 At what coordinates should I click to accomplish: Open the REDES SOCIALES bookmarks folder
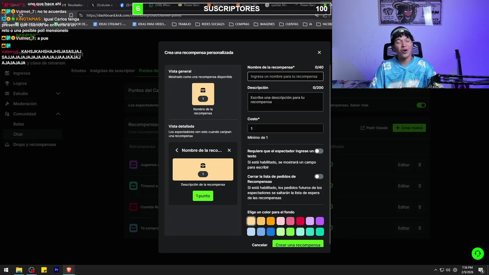click(x=210, y=24)
